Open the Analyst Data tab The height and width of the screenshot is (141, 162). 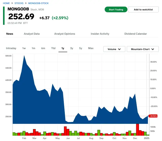point(32,34)
